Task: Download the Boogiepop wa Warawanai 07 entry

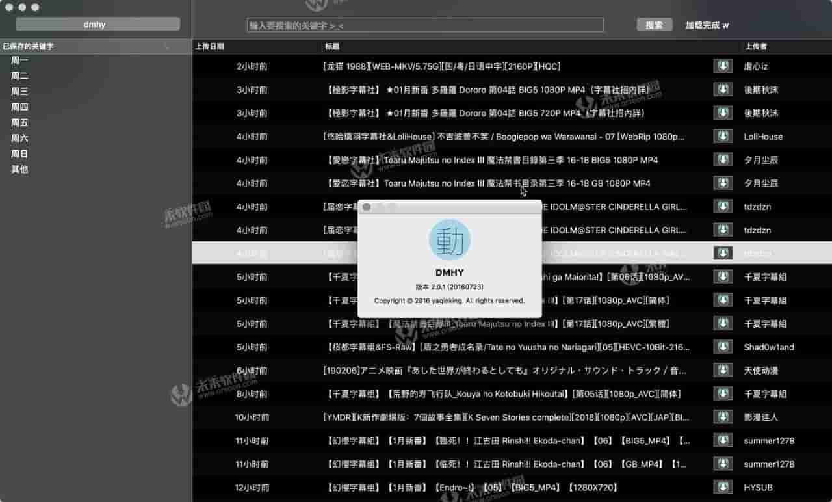Action: [x=723, y=137]
